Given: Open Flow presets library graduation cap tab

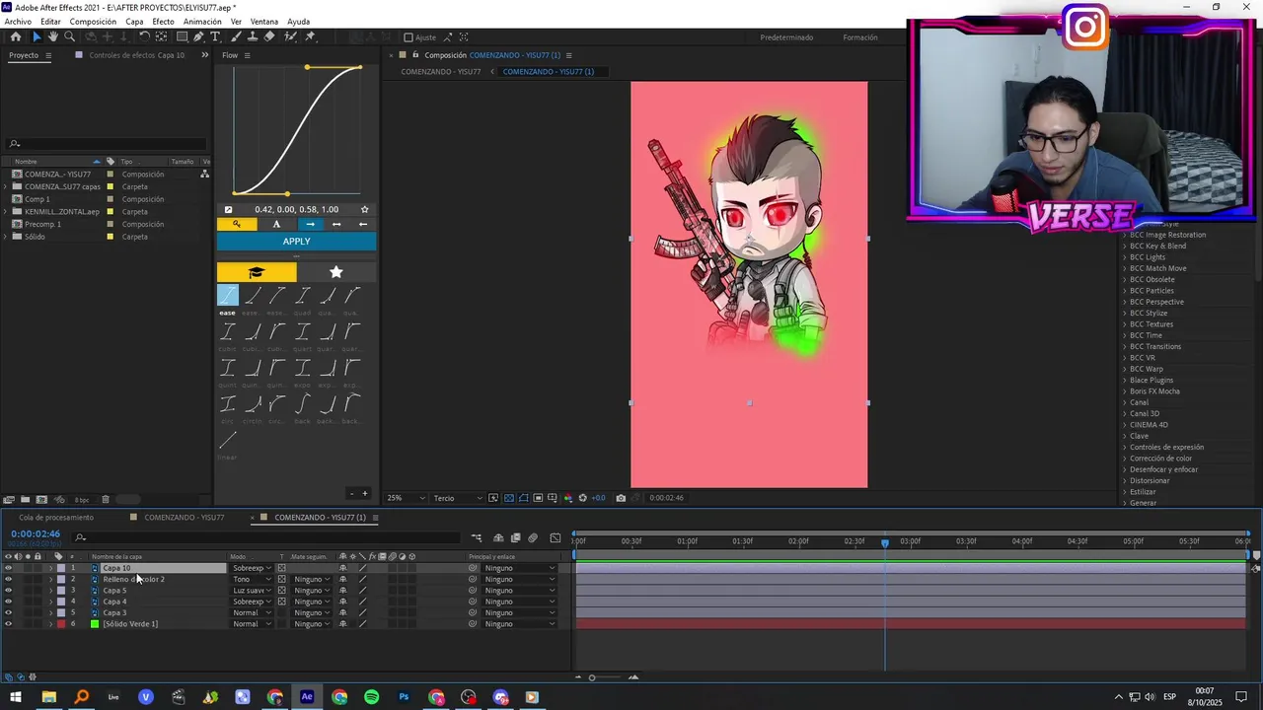Looking at the screenshot, I should click(x=257, y=272).
